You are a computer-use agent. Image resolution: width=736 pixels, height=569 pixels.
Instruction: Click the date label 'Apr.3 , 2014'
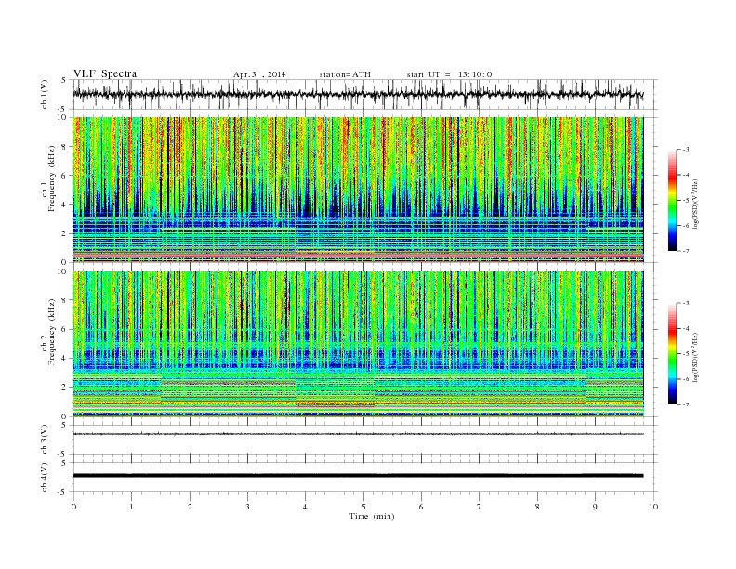(259, 74)
